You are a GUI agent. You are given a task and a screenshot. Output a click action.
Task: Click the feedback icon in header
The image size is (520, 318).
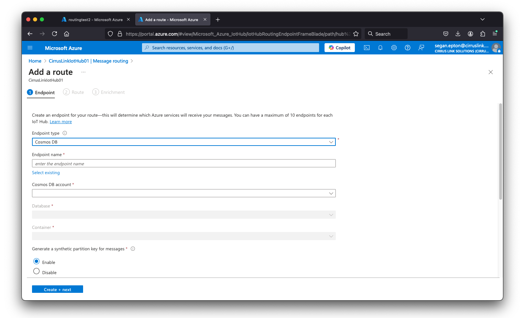421,48
